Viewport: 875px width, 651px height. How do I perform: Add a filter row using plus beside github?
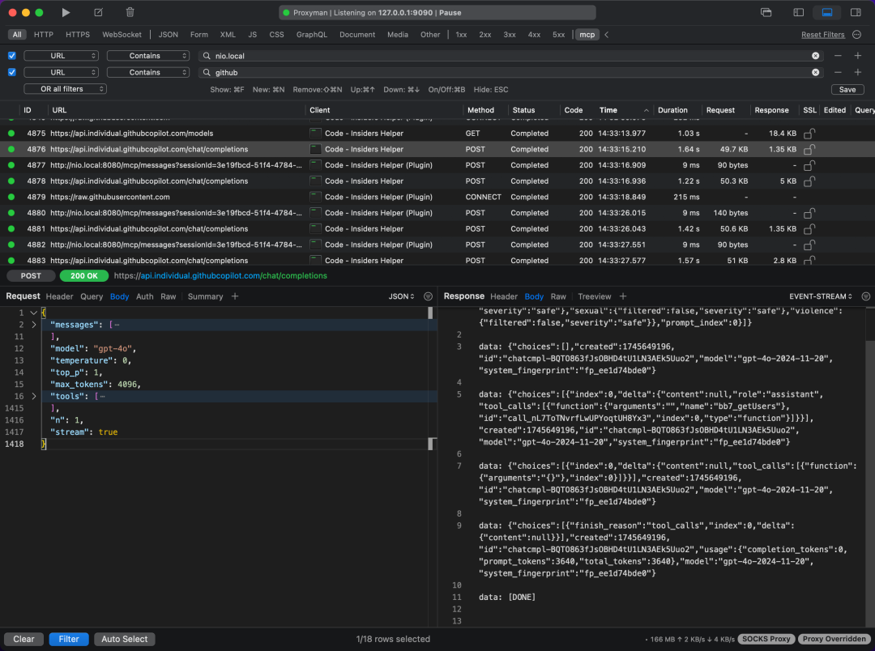[859, 72]
